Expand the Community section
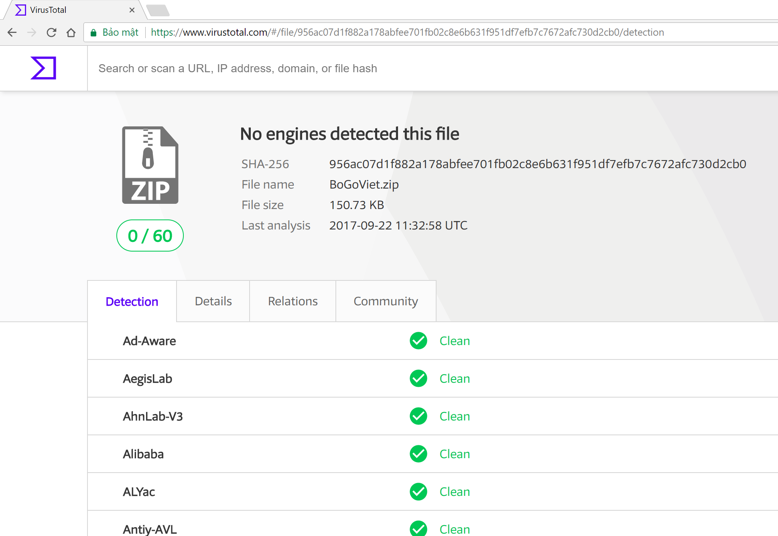778x536 pixels. 386,301
